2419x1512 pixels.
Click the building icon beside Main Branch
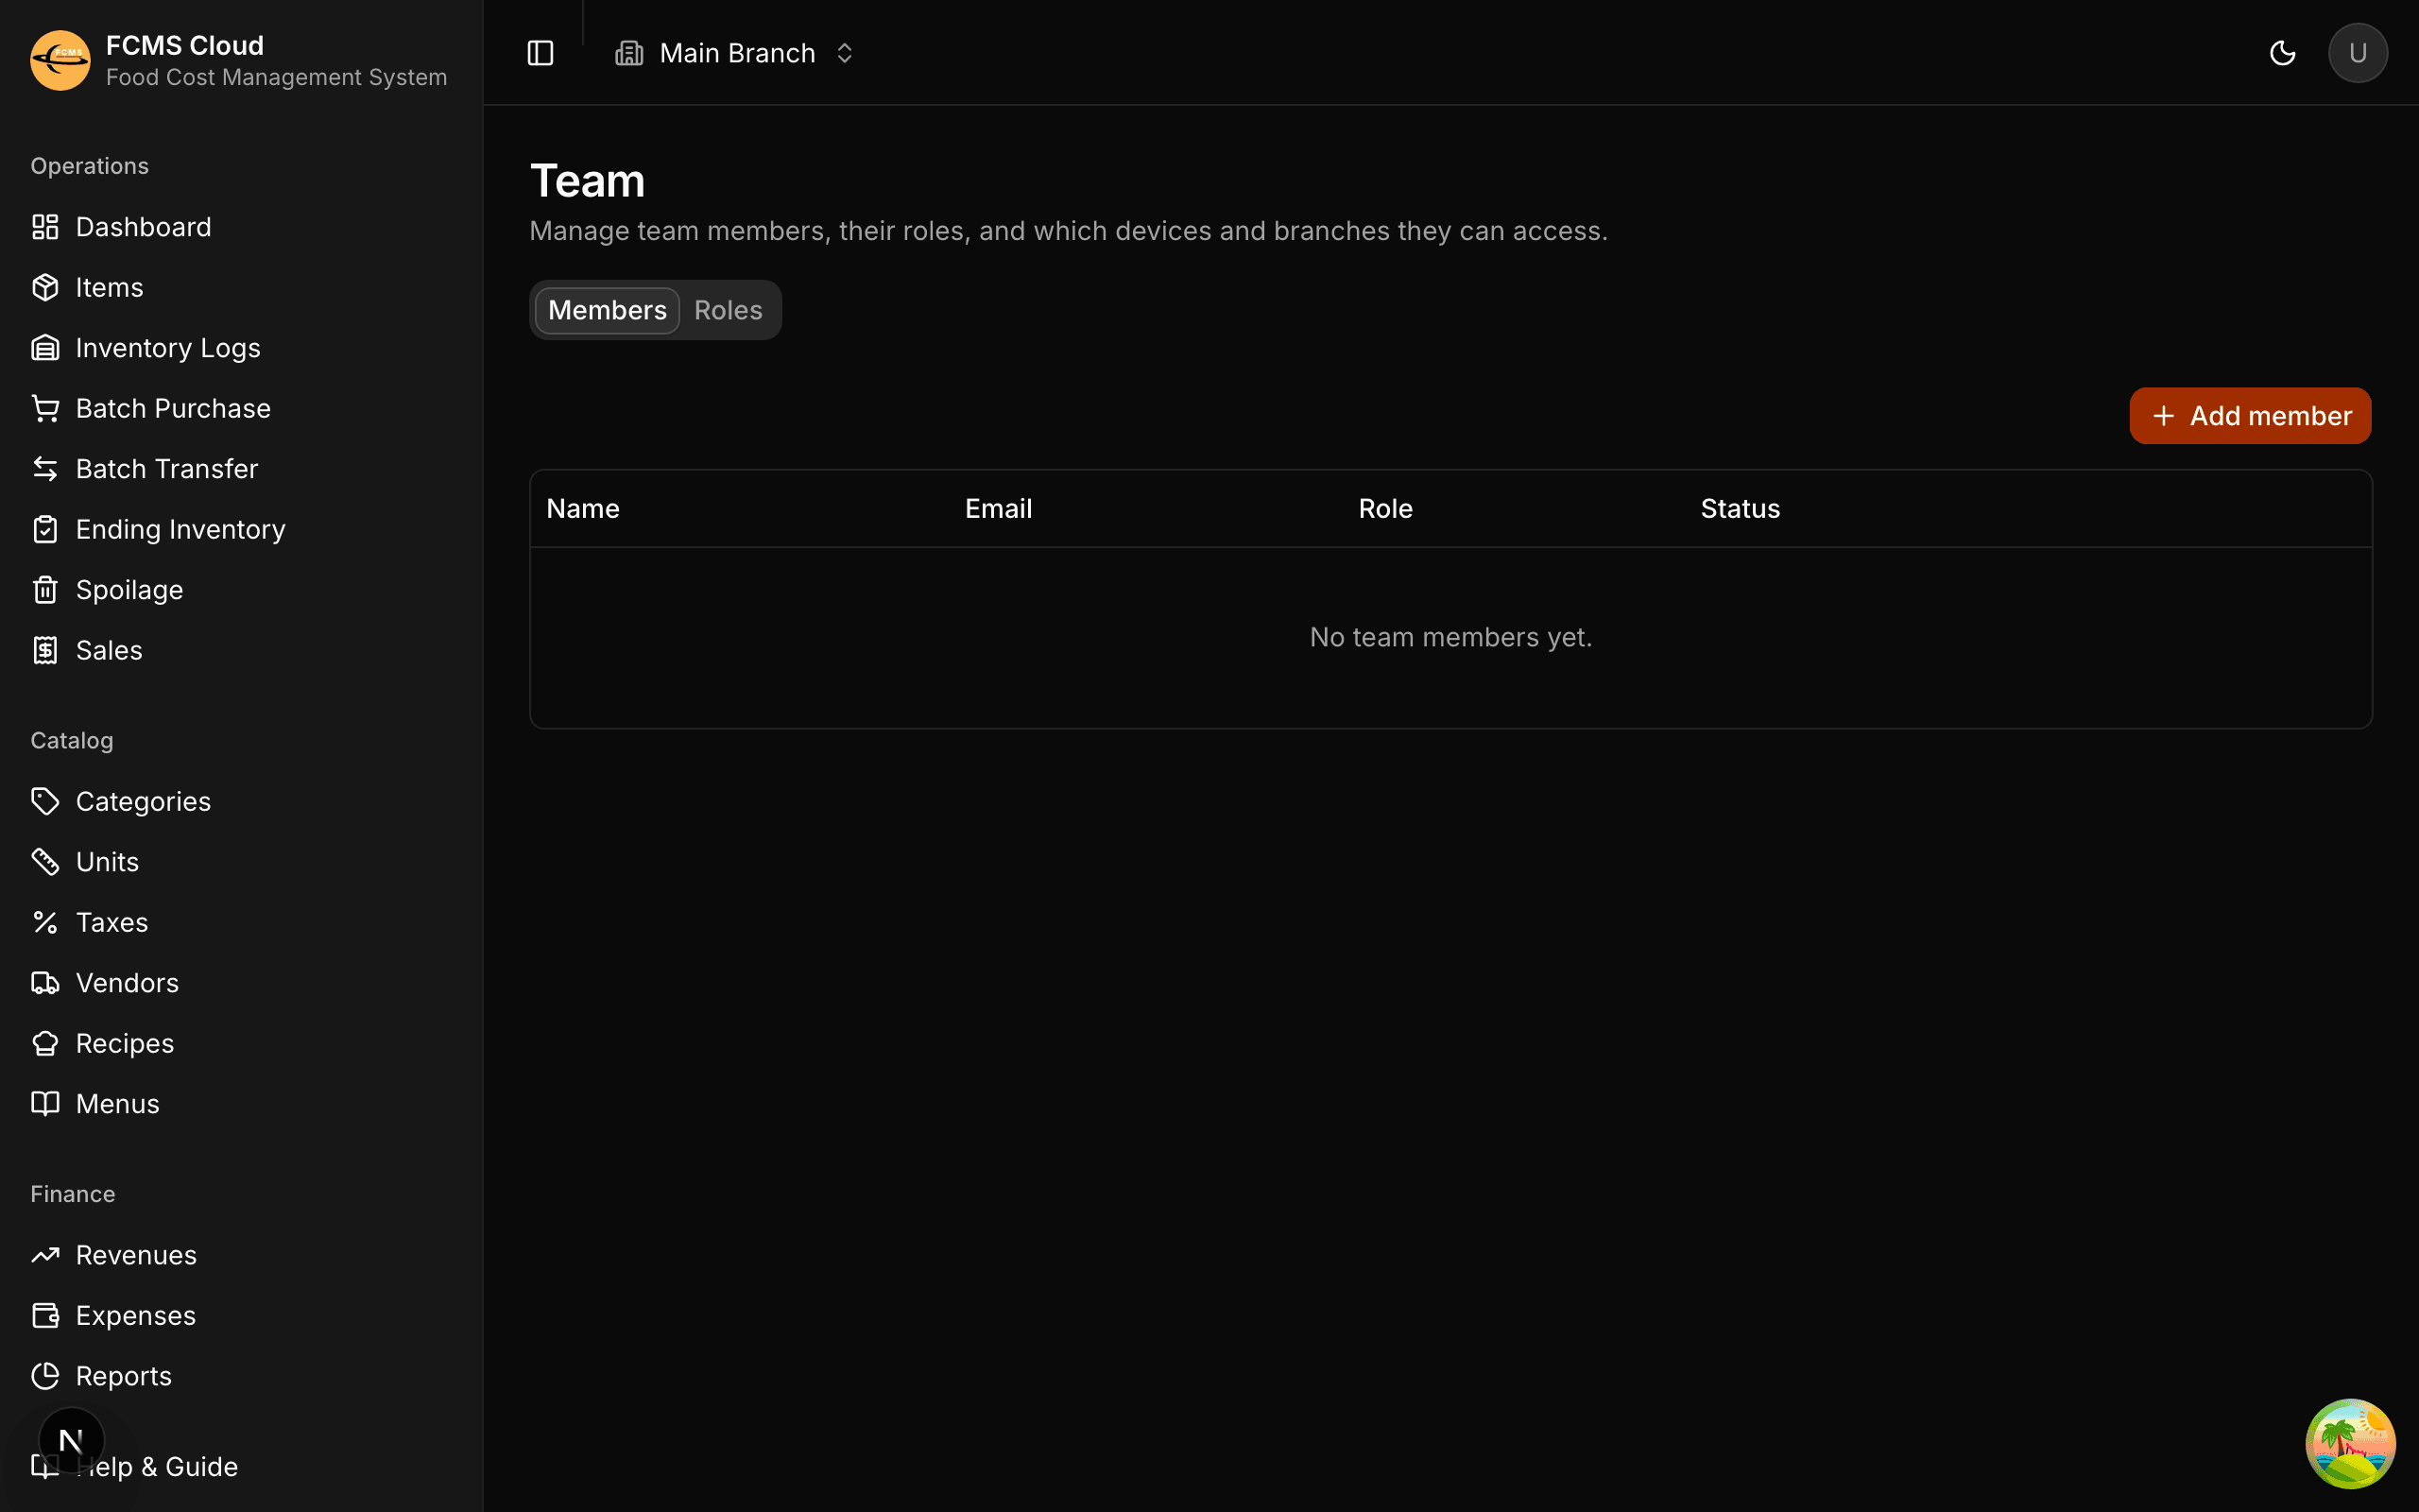(628, 53)
